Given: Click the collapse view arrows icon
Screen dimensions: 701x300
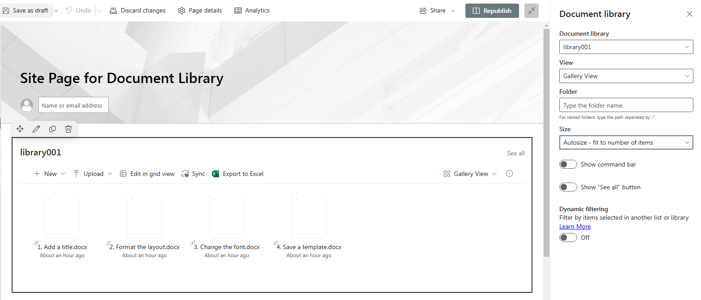Looking at the screenshot, I should (531, 11).
